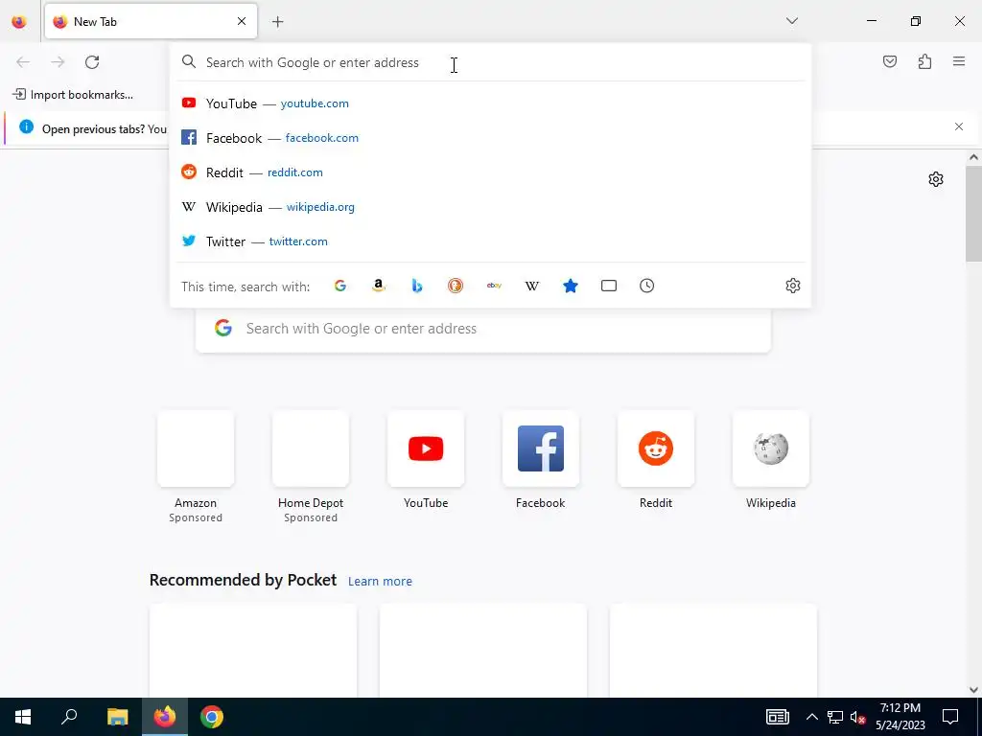This screenshot has height=736, width=982.
Task: Select Twitter suggestion twitter.com
Action: tap(490, 241)
